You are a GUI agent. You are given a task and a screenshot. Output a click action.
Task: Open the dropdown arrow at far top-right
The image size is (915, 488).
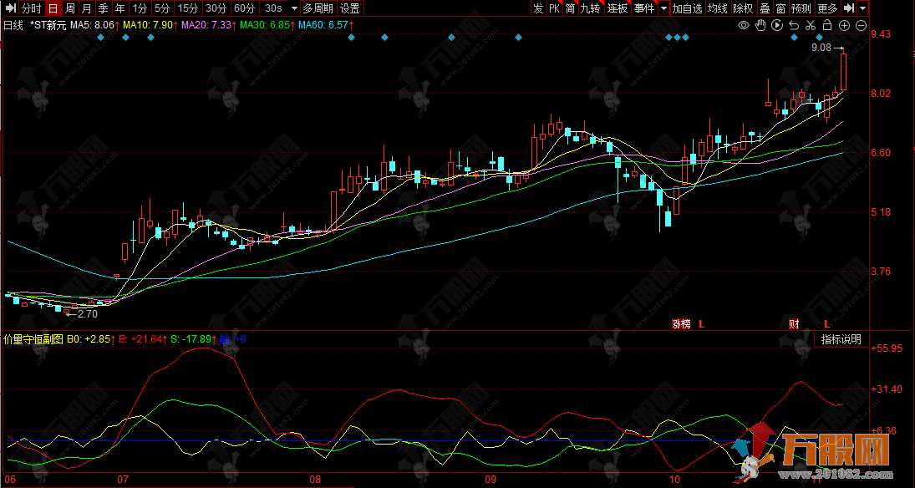tap(862, 8)
